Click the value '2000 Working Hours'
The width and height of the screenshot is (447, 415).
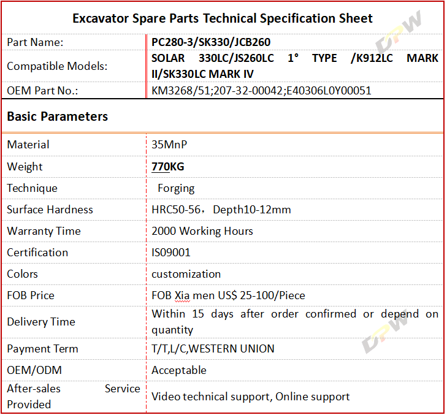(202, 231)
